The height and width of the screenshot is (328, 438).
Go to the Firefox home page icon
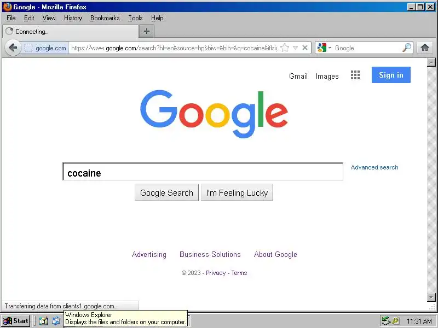425,48
